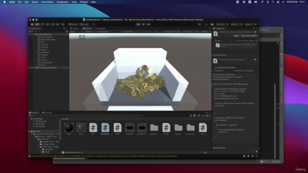
Task: Open the Layout dropdown
Action: click(x=250, y=25)
